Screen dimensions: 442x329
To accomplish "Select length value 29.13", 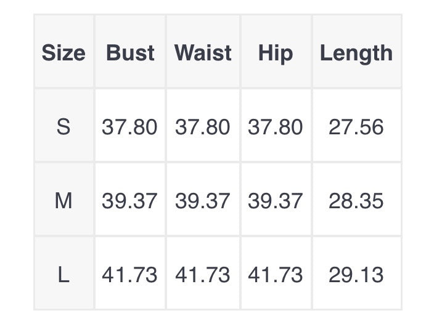I will pyautogui.click(x=356, y=275).
